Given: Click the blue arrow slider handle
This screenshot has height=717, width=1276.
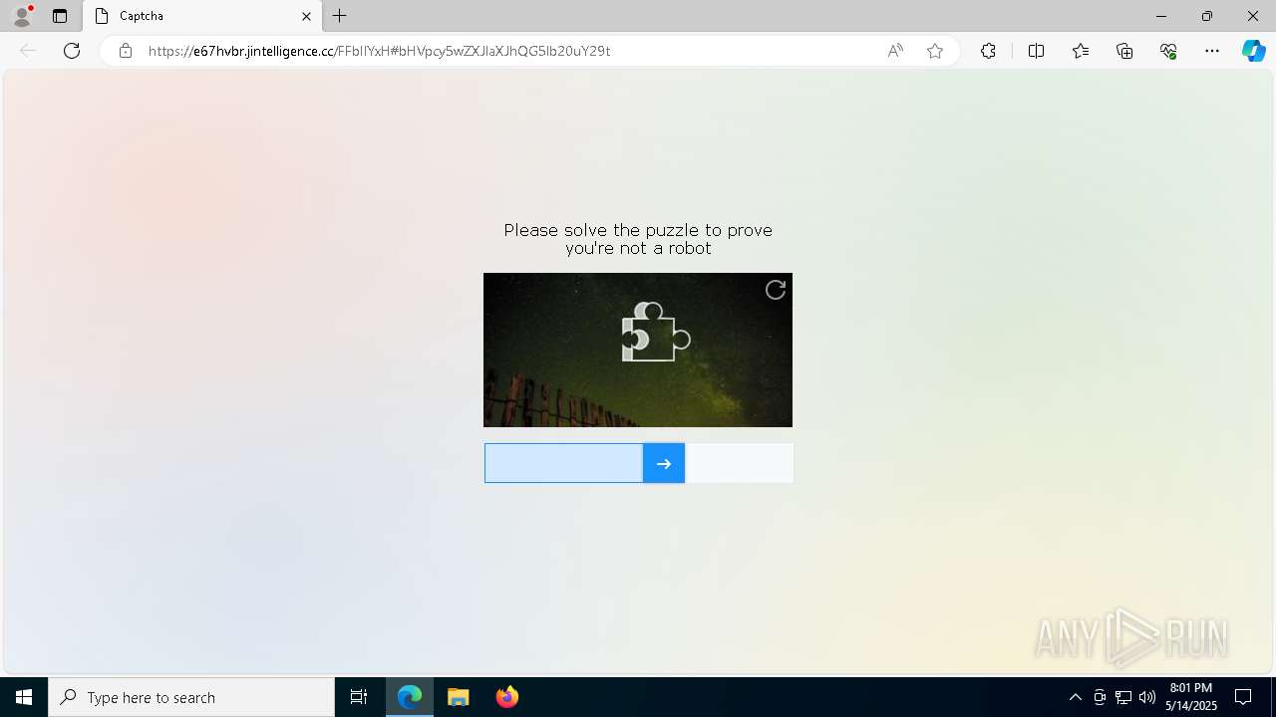Looking at the screenshot, I should (664, 464).
